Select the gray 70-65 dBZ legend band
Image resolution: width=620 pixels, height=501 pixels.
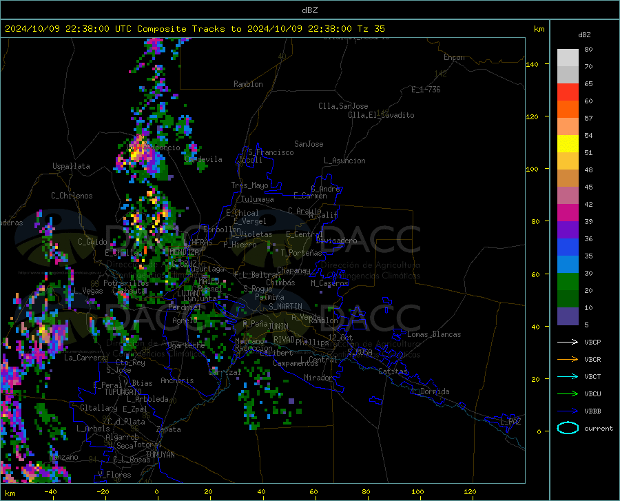(x=568, y=75)
